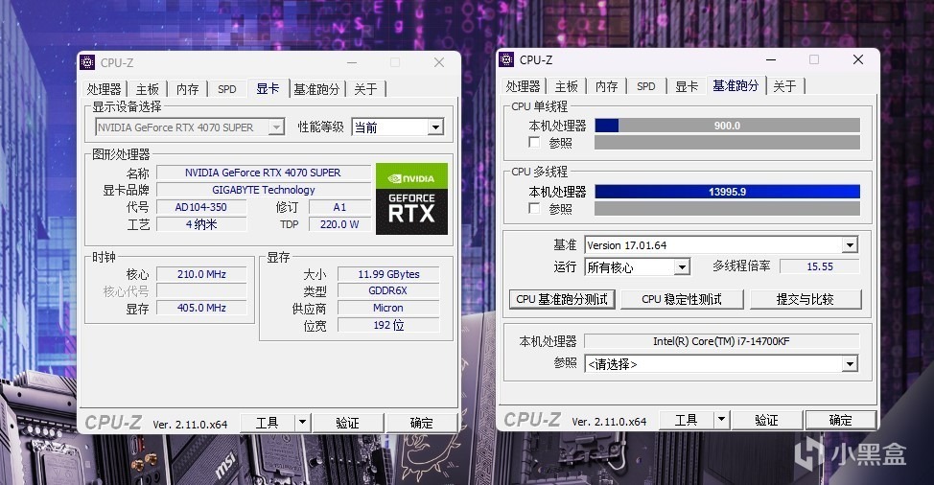Switch to 处理器 tab in right window
This screenshot has height=485, width=934.
523,86
